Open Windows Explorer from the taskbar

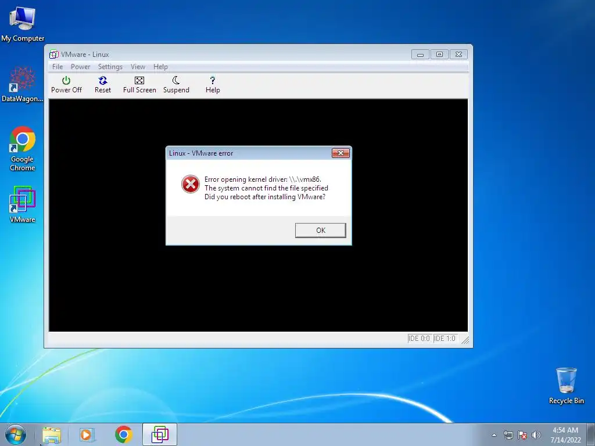click(52, 434)
